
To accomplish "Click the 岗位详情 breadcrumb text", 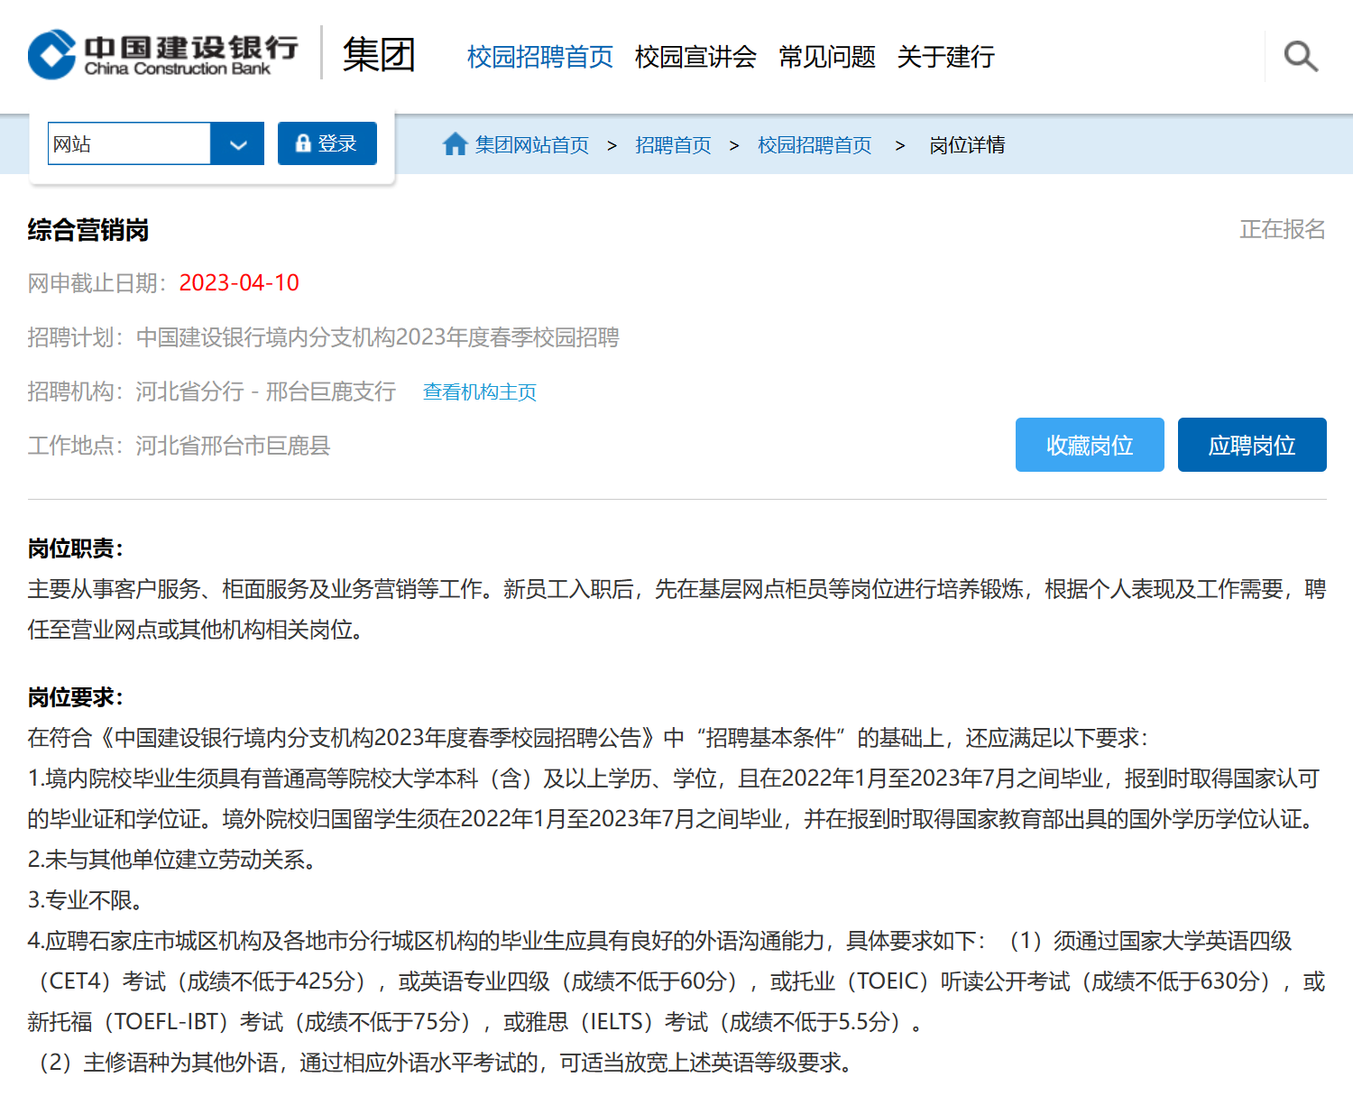I will 967,145.
